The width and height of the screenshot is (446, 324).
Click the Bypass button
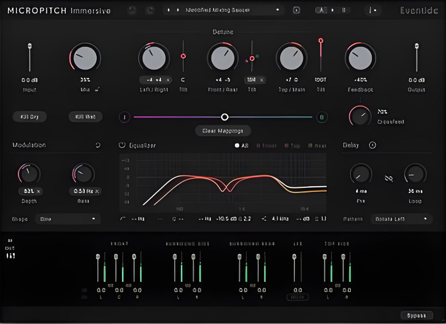click(417, 315)
